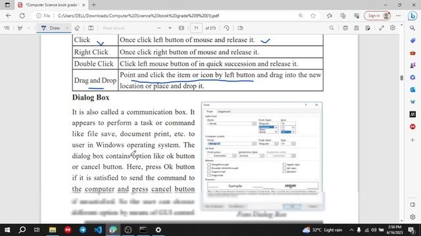Viewport: 421px width, 236px height.
Task: Select the Highlight tool in PDF toolbar
Action: click(x=20, y=28)
